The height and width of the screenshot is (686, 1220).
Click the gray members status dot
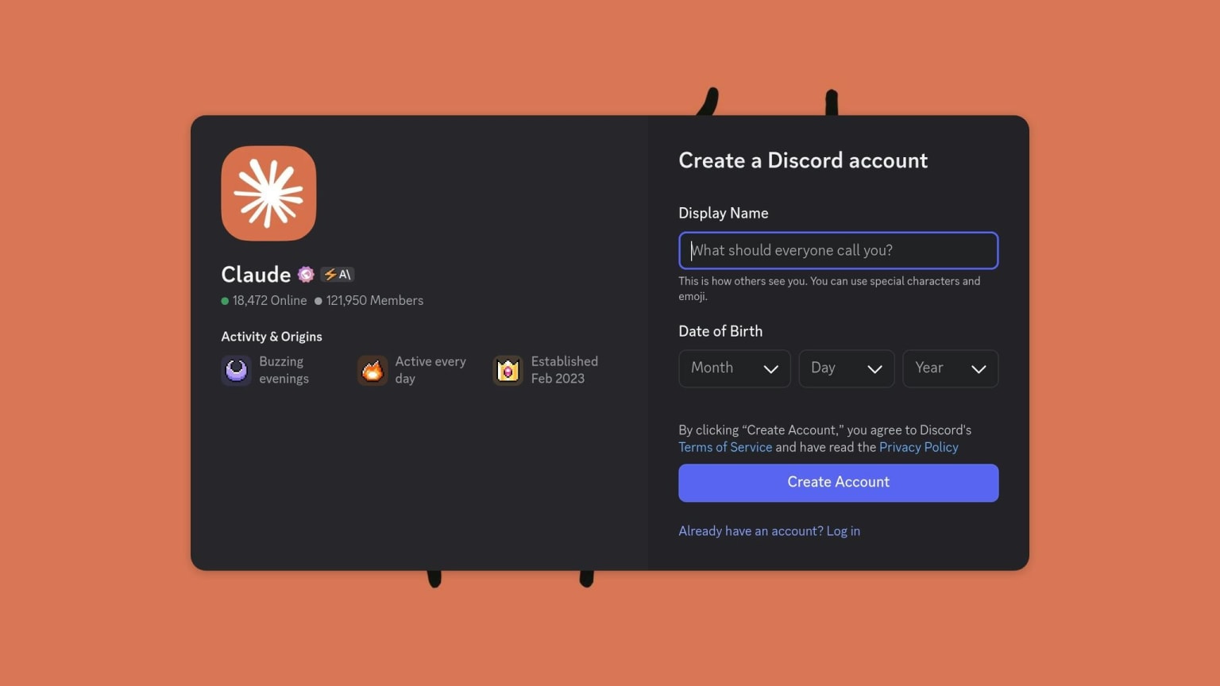[319, 301]
